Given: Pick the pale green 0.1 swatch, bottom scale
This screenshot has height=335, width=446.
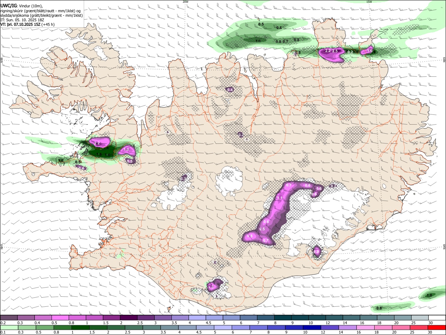Looking at the screenshot, I should tap(9, 328).
